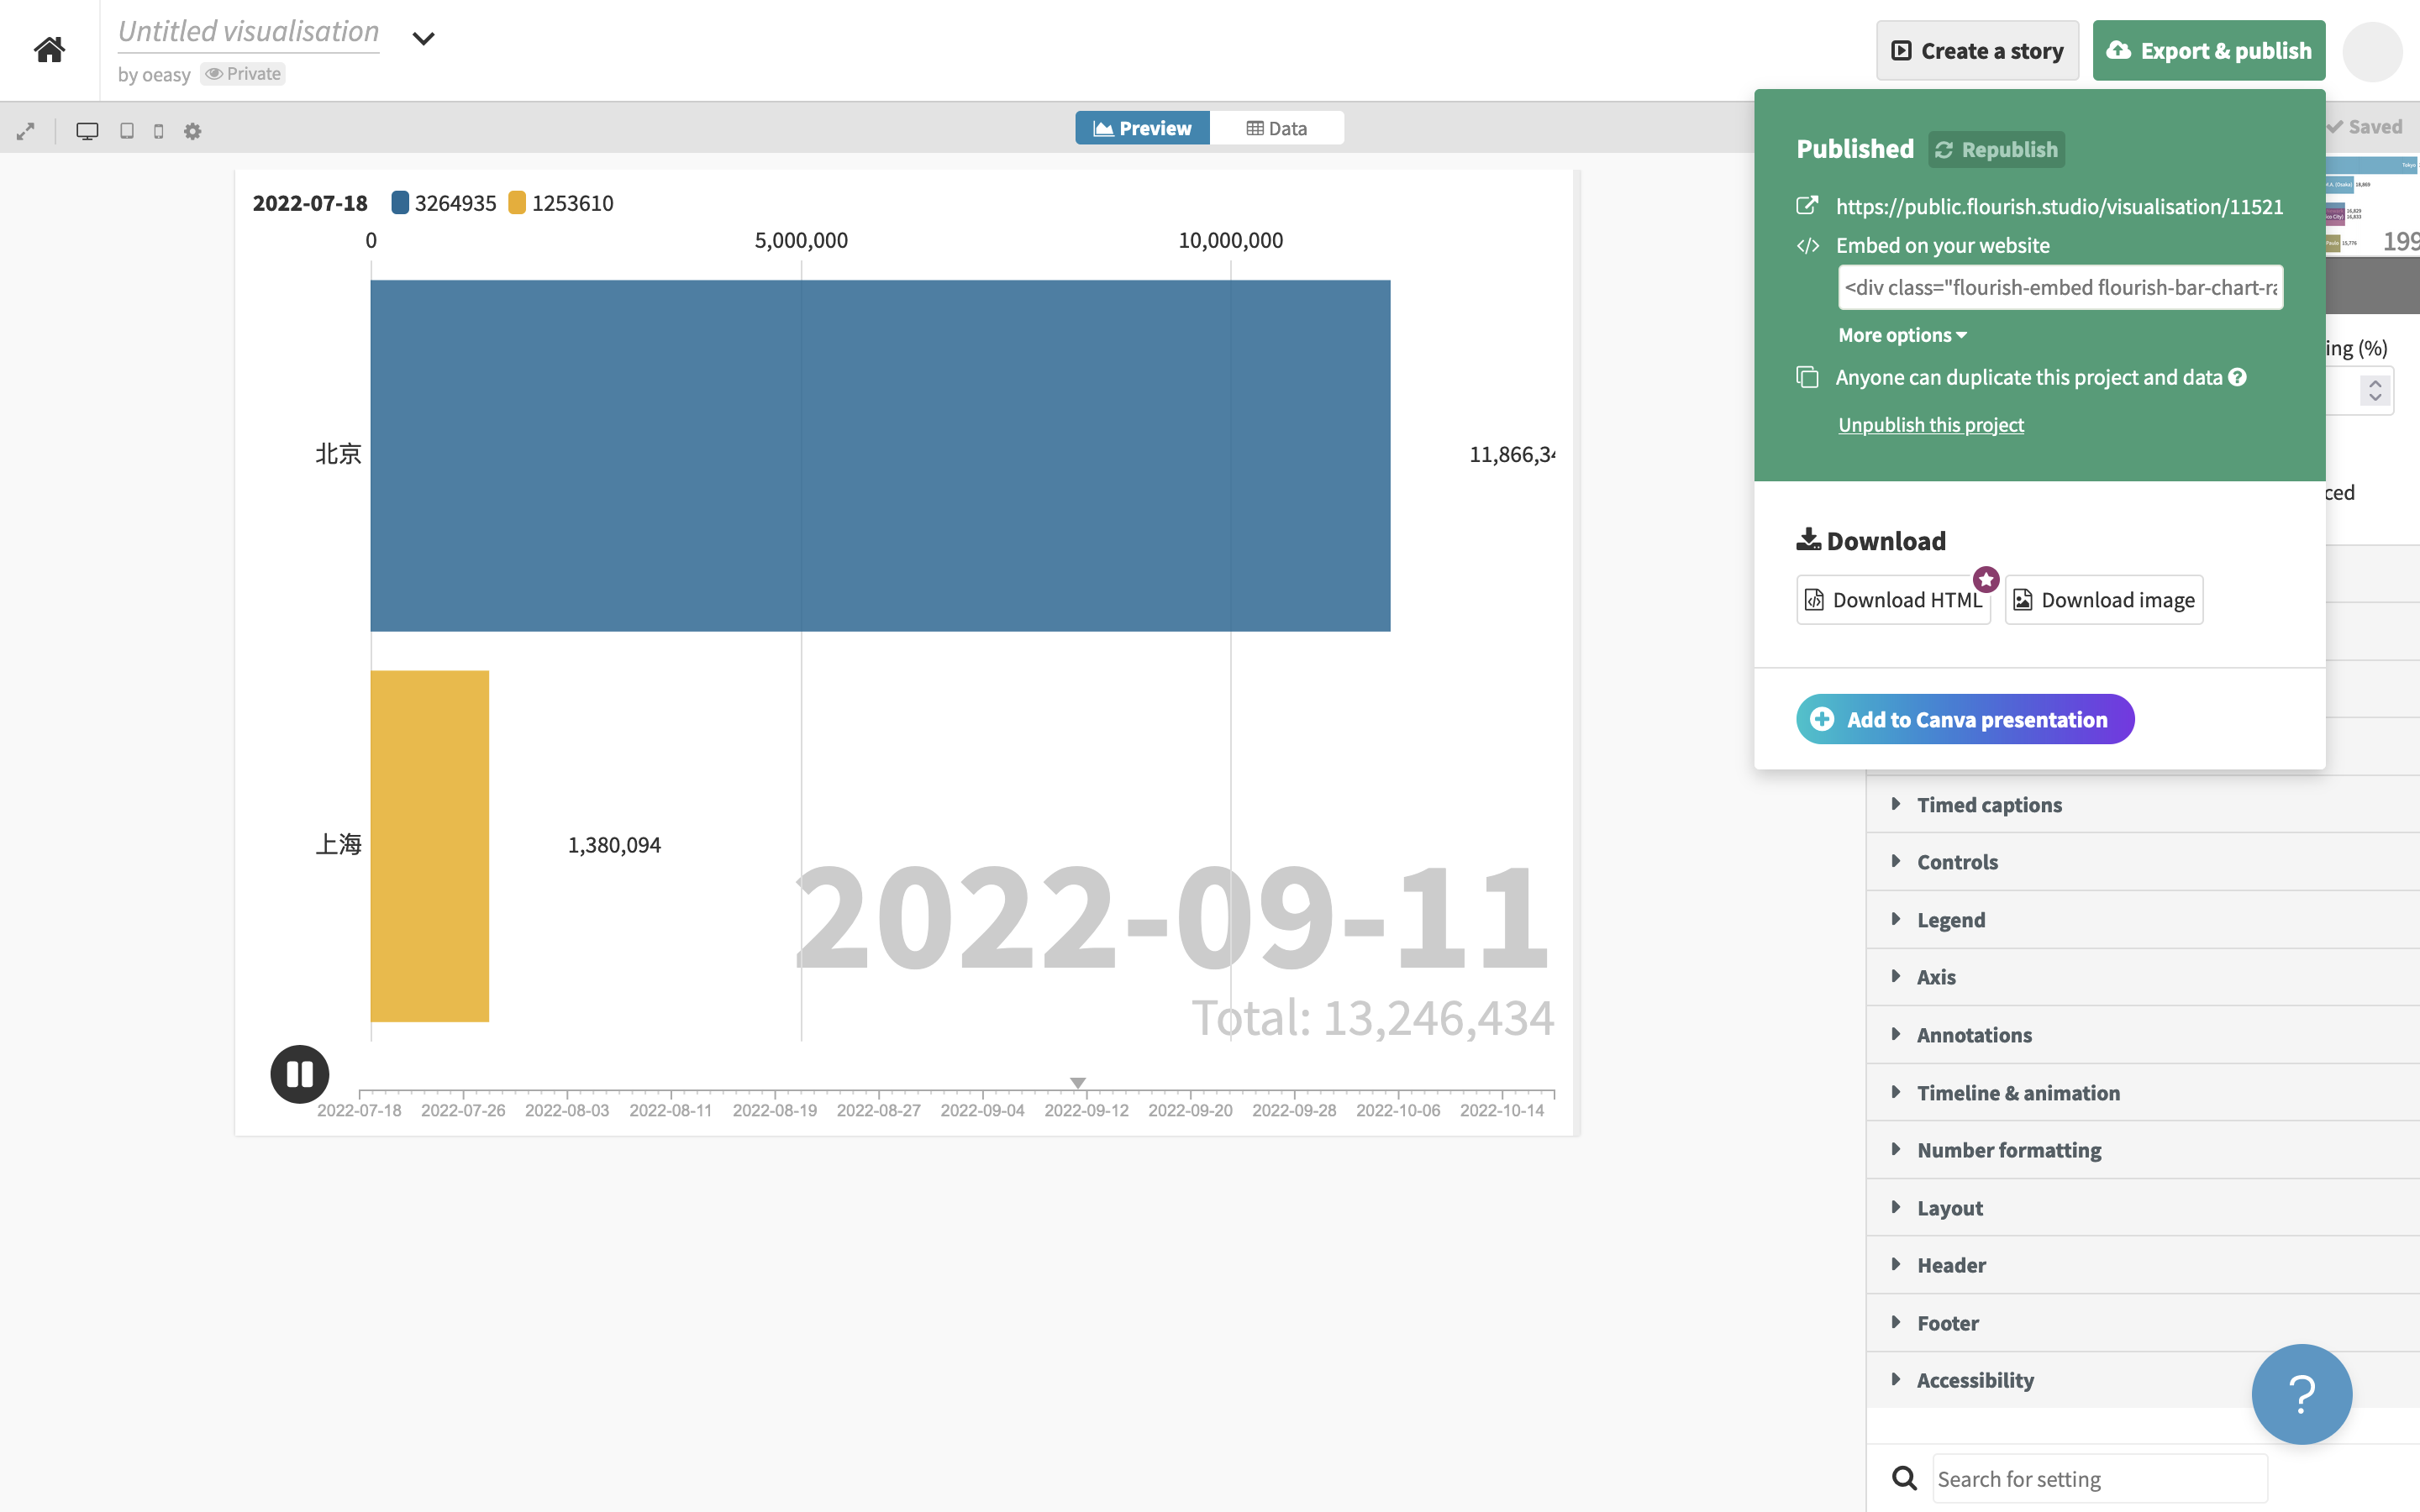Click Download HTML button

[x=1893, y=600]
